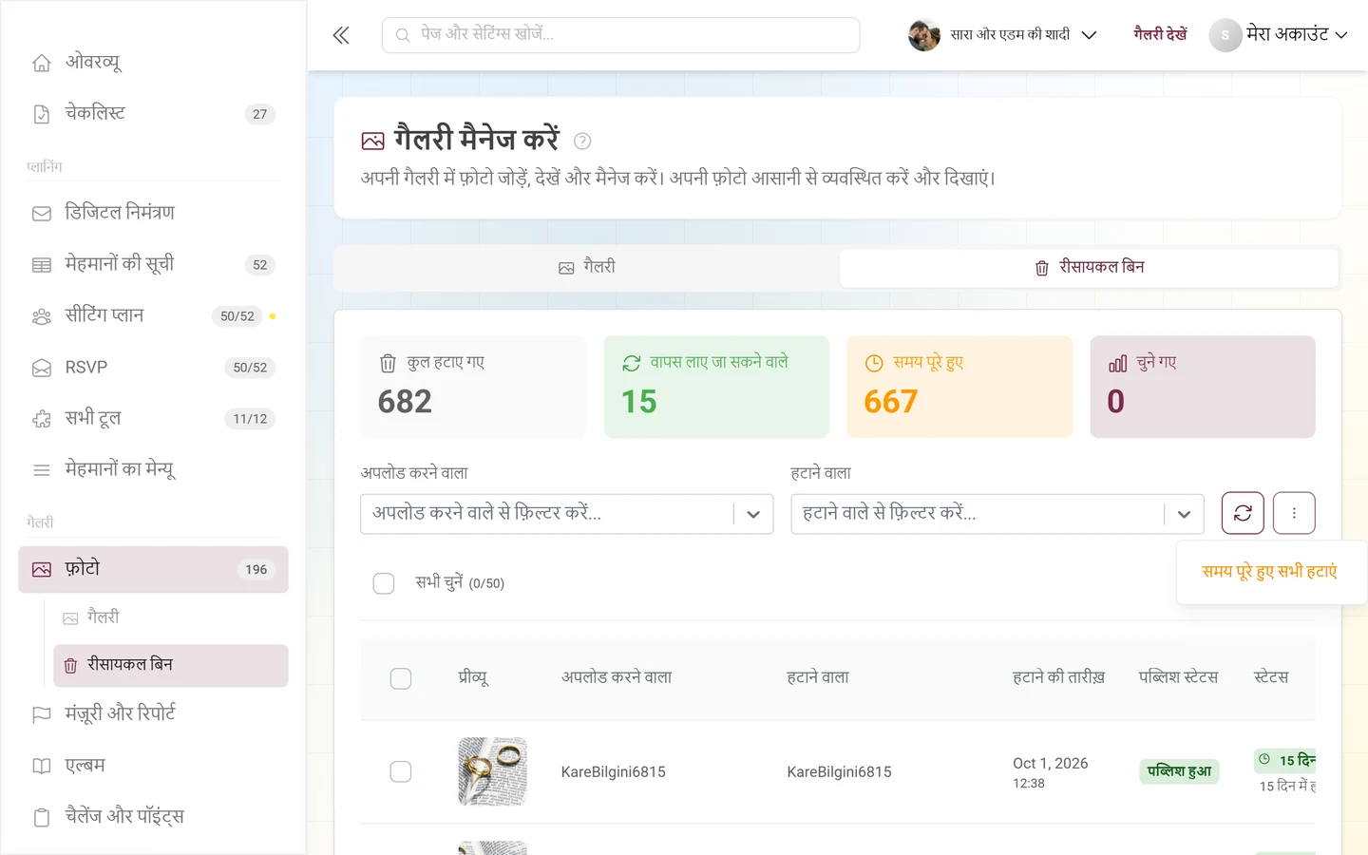Open the RSVP section

[153, 367]
